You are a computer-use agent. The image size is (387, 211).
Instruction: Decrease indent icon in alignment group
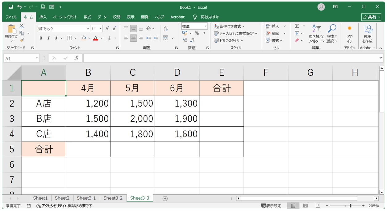[148, 38]
